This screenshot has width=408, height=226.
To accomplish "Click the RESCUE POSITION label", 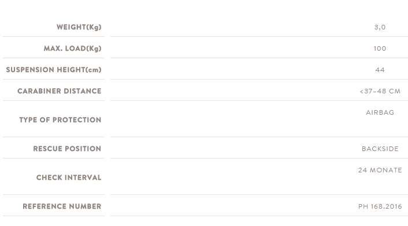I will coord(67,149).
